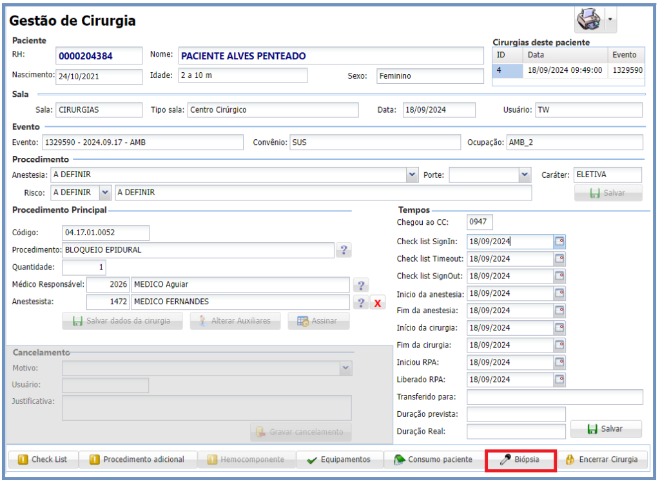This screenshot has height=482, width=660.
Task: Click the help icon beside Anestesista
Action: (x=361, y=302)
